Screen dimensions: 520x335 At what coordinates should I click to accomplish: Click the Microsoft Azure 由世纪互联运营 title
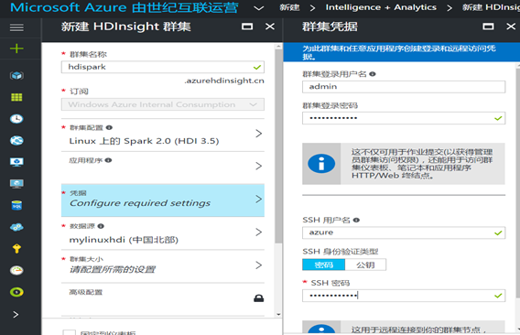[125, 7]
